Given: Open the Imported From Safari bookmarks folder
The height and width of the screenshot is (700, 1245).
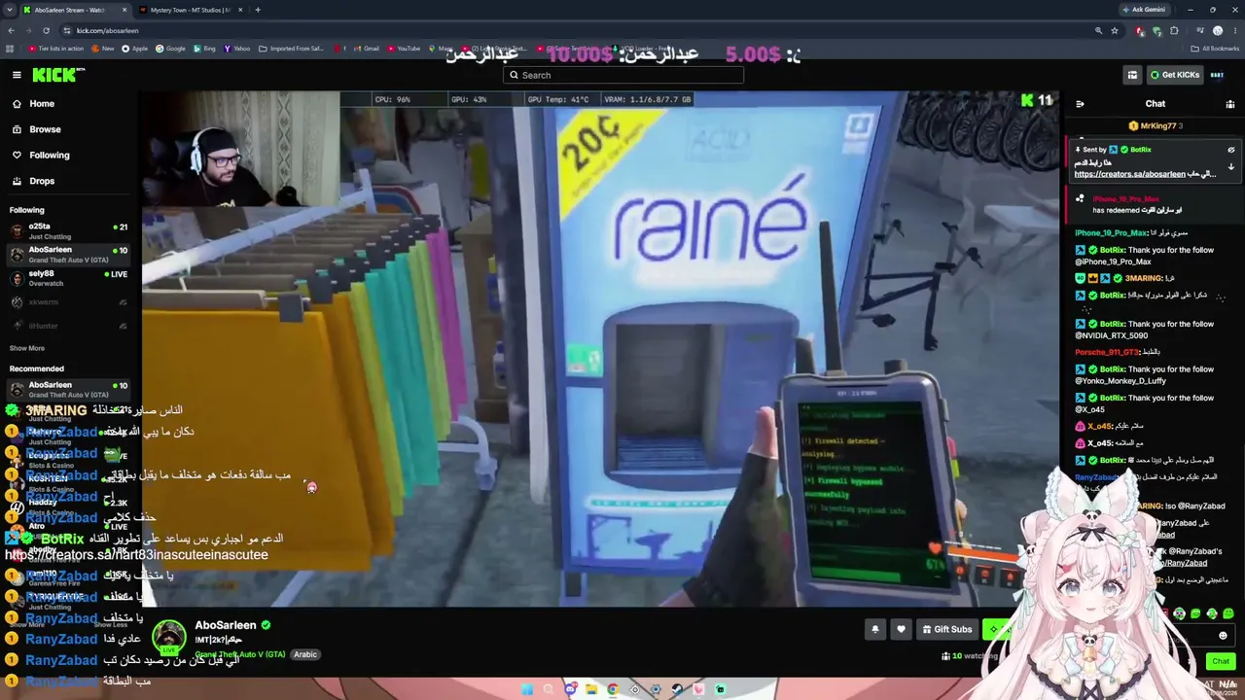Looking at the screenshot, I should pos(292,49).
